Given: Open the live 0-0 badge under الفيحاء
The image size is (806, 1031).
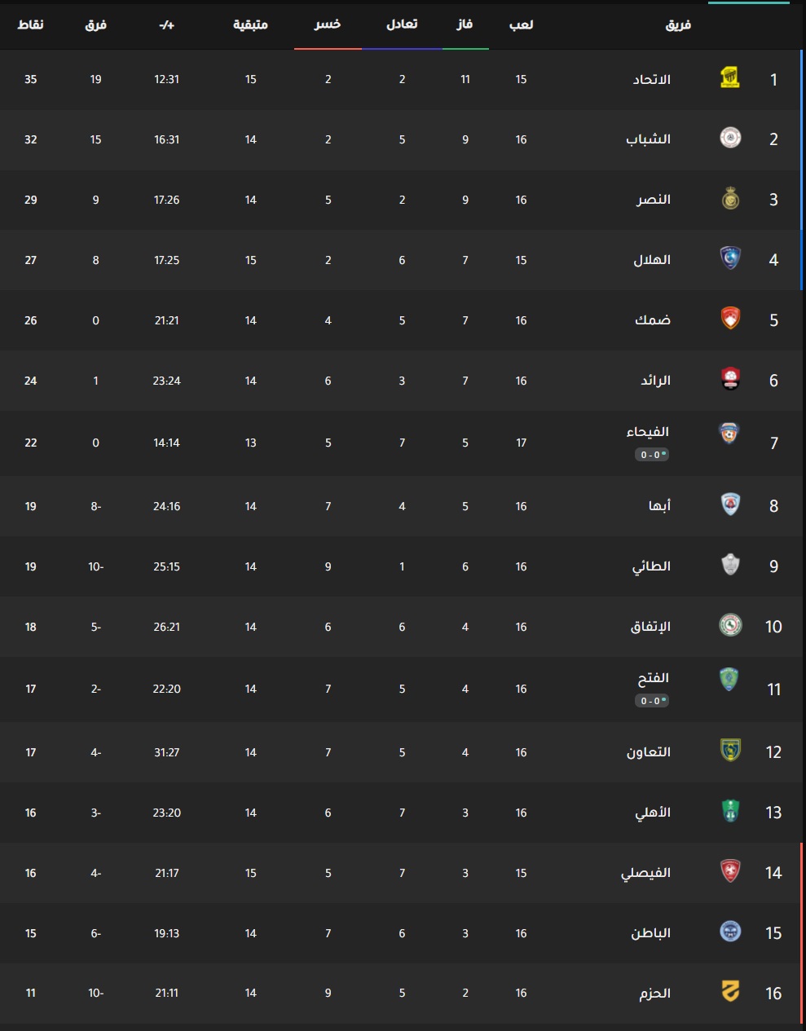Looking at the screenshot, I should [652, 455].
